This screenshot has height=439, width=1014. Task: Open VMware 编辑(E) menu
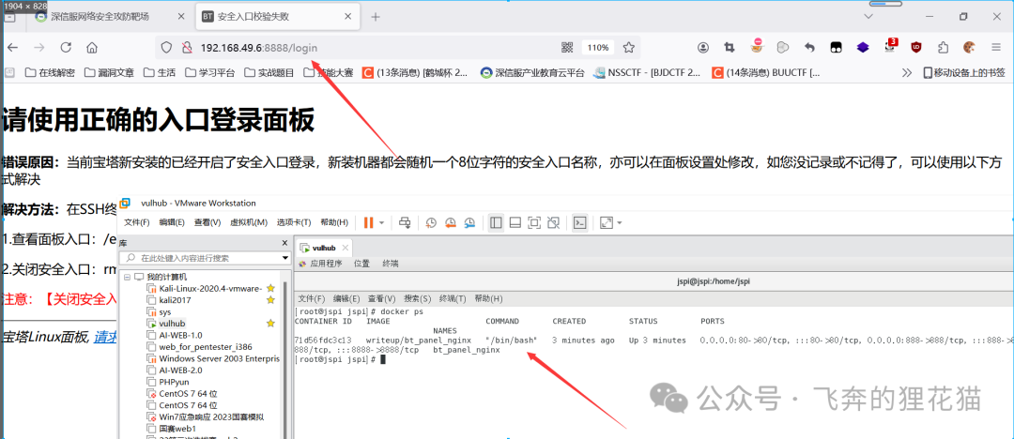point(172,222)
